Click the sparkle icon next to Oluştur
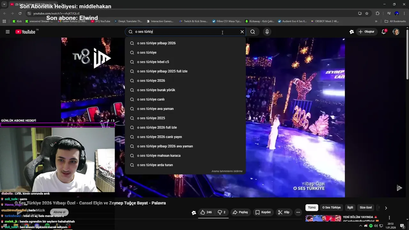The image size is (409, 230). click(x=352, y=32)
